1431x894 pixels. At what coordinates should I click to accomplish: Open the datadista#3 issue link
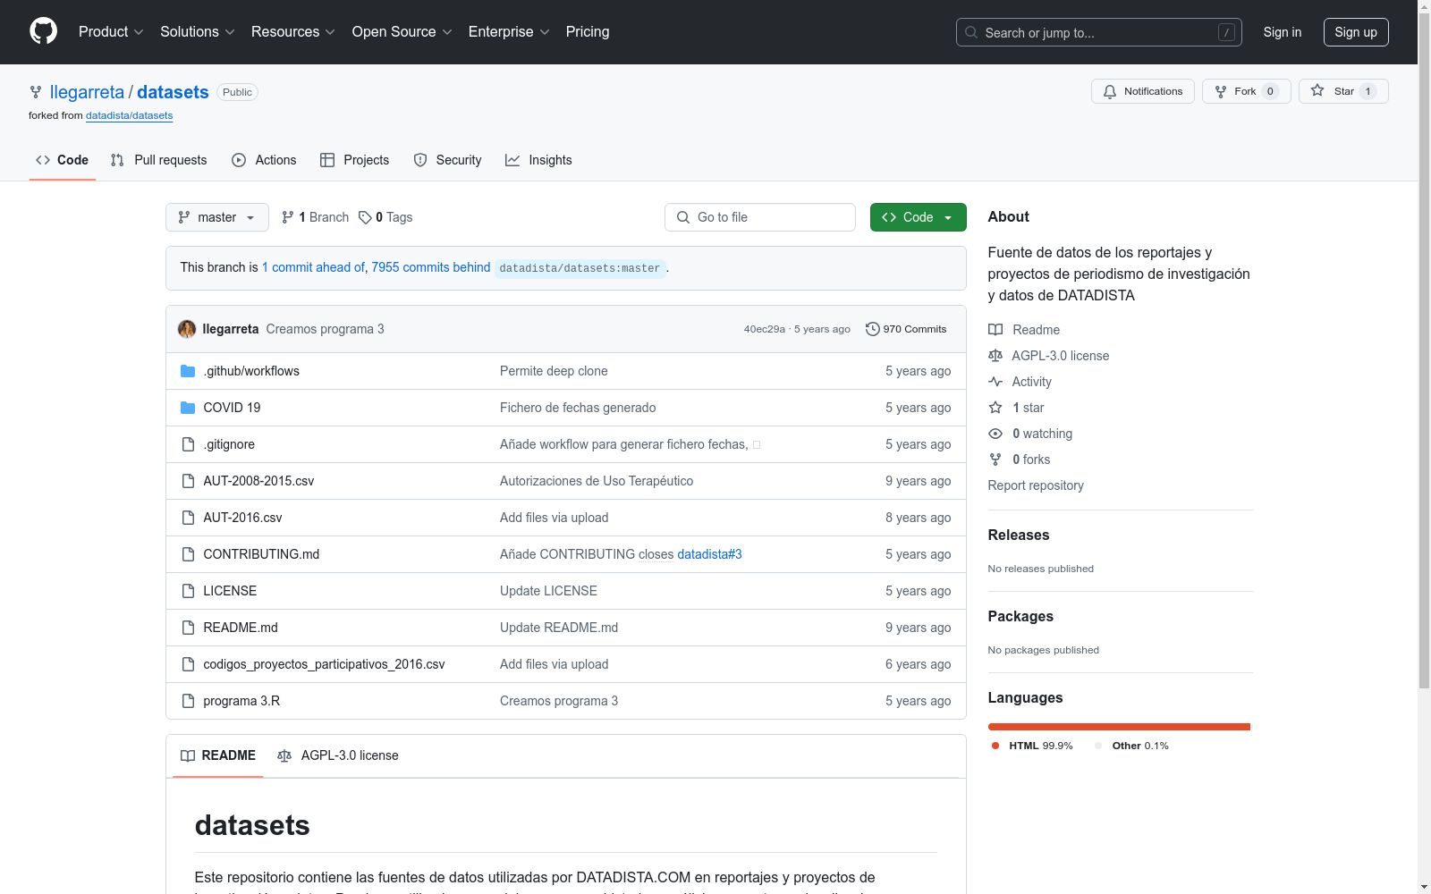tap(710, 554)
